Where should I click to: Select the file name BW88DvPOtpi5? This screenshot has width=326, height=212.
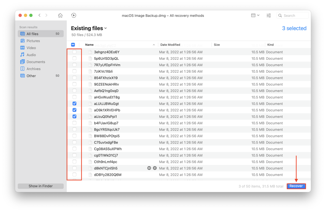click(x=107, y=136)
